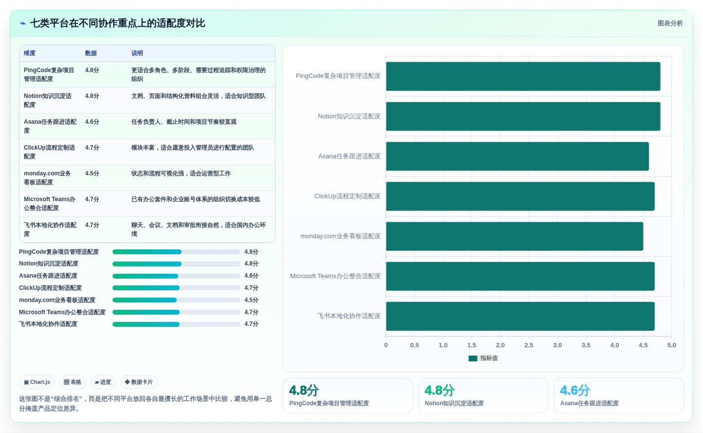Click the 维度 column header
Image resolution: width=703 pixels, height=433 pixels.
pyautogui.click(x=30, y=53)
